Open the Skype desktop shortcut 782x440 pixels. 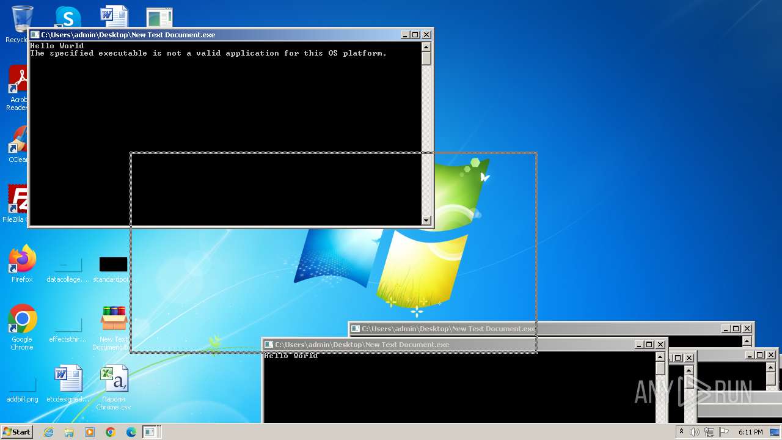[x=68, y=17]
